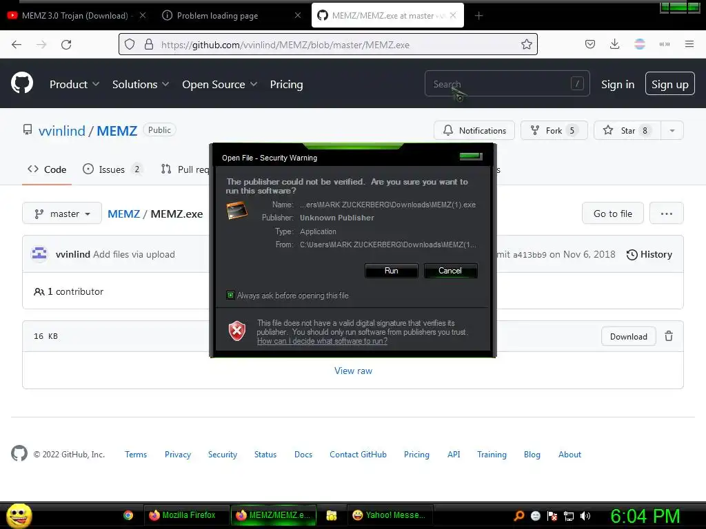This screenshot has width=706, height=529.
Task: Expand the Product menu
Action: (74, 84)
